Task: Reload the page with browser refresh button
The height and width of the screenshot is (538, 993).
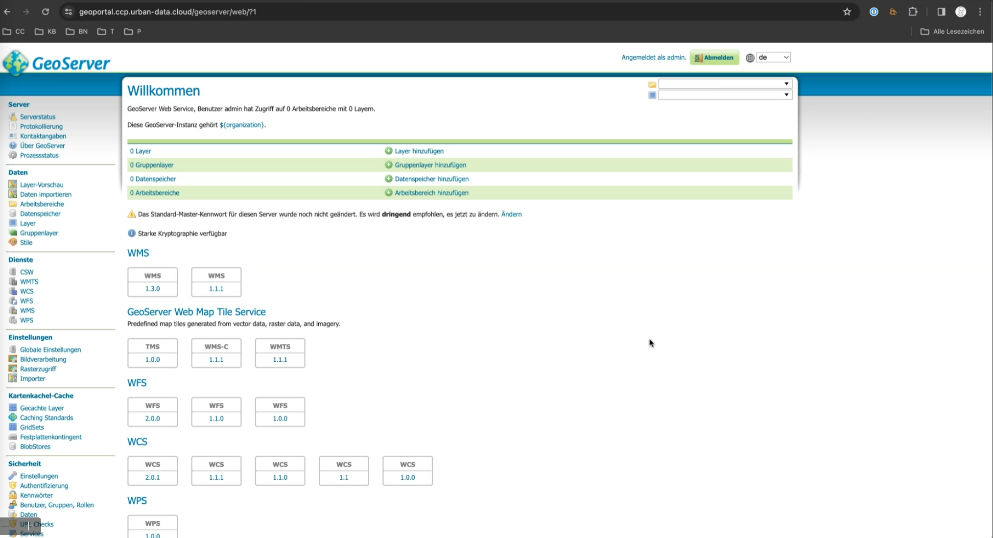Action: [46, 12]
